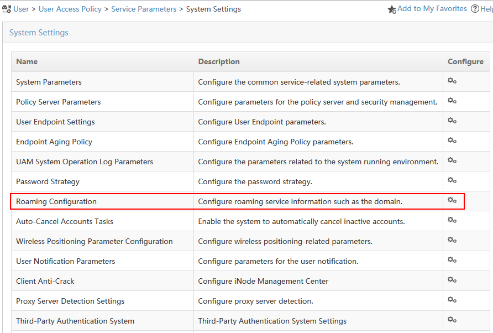This screenshot has width=493, height=333.
Task: Click the Name column header
Action: (27, 61)
